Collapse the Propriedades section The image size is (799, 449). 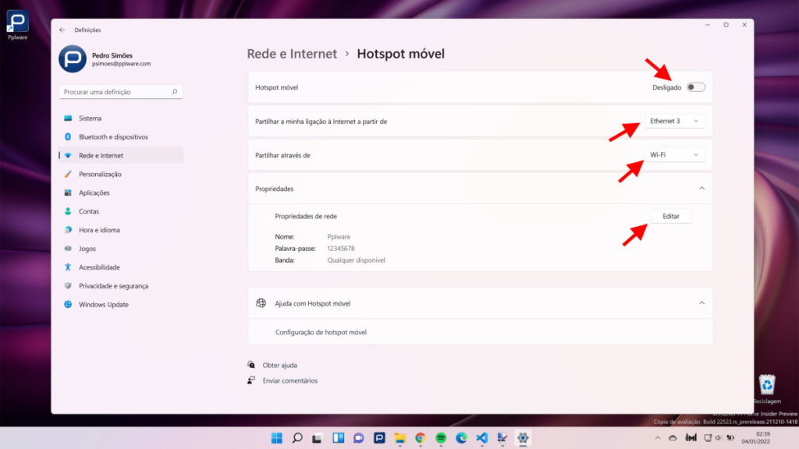(700, 189)
